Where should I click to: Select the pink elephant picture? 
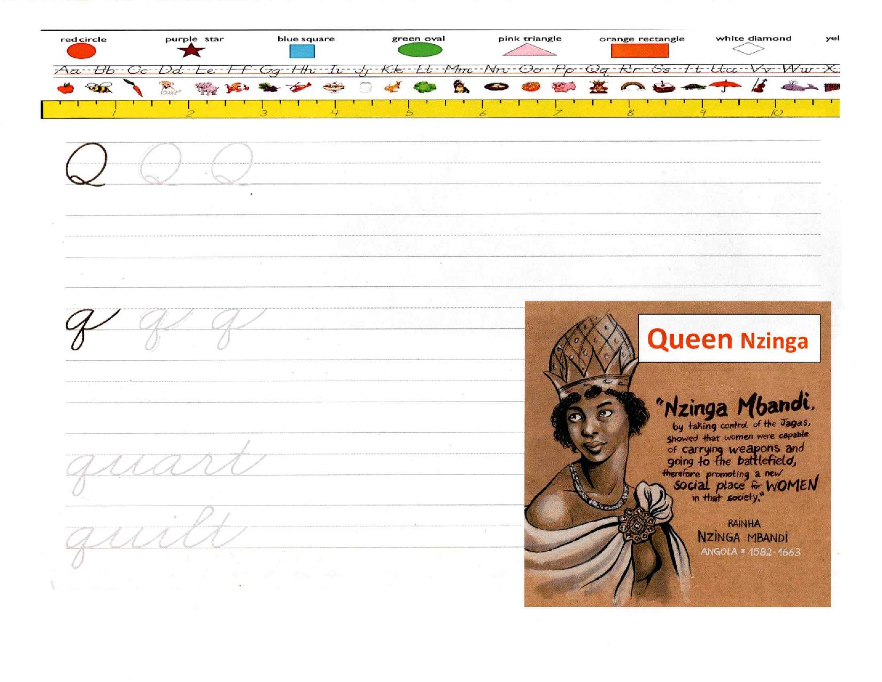point(206,88)
